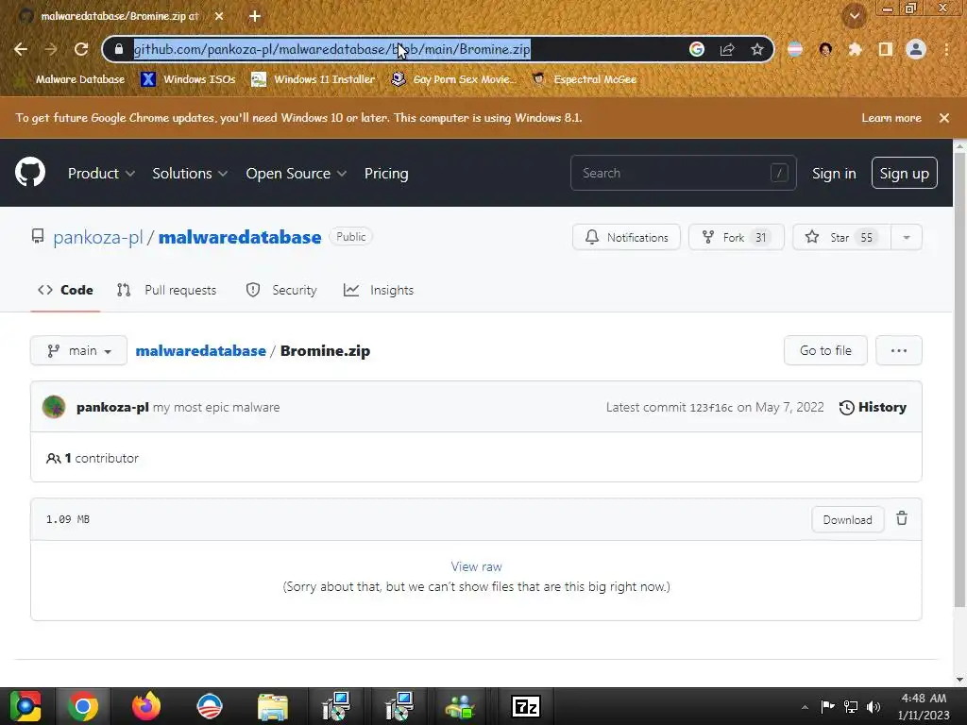Click the browser address bar URL
The width and height of the screenshot is (967, 725).
point(331,49)
